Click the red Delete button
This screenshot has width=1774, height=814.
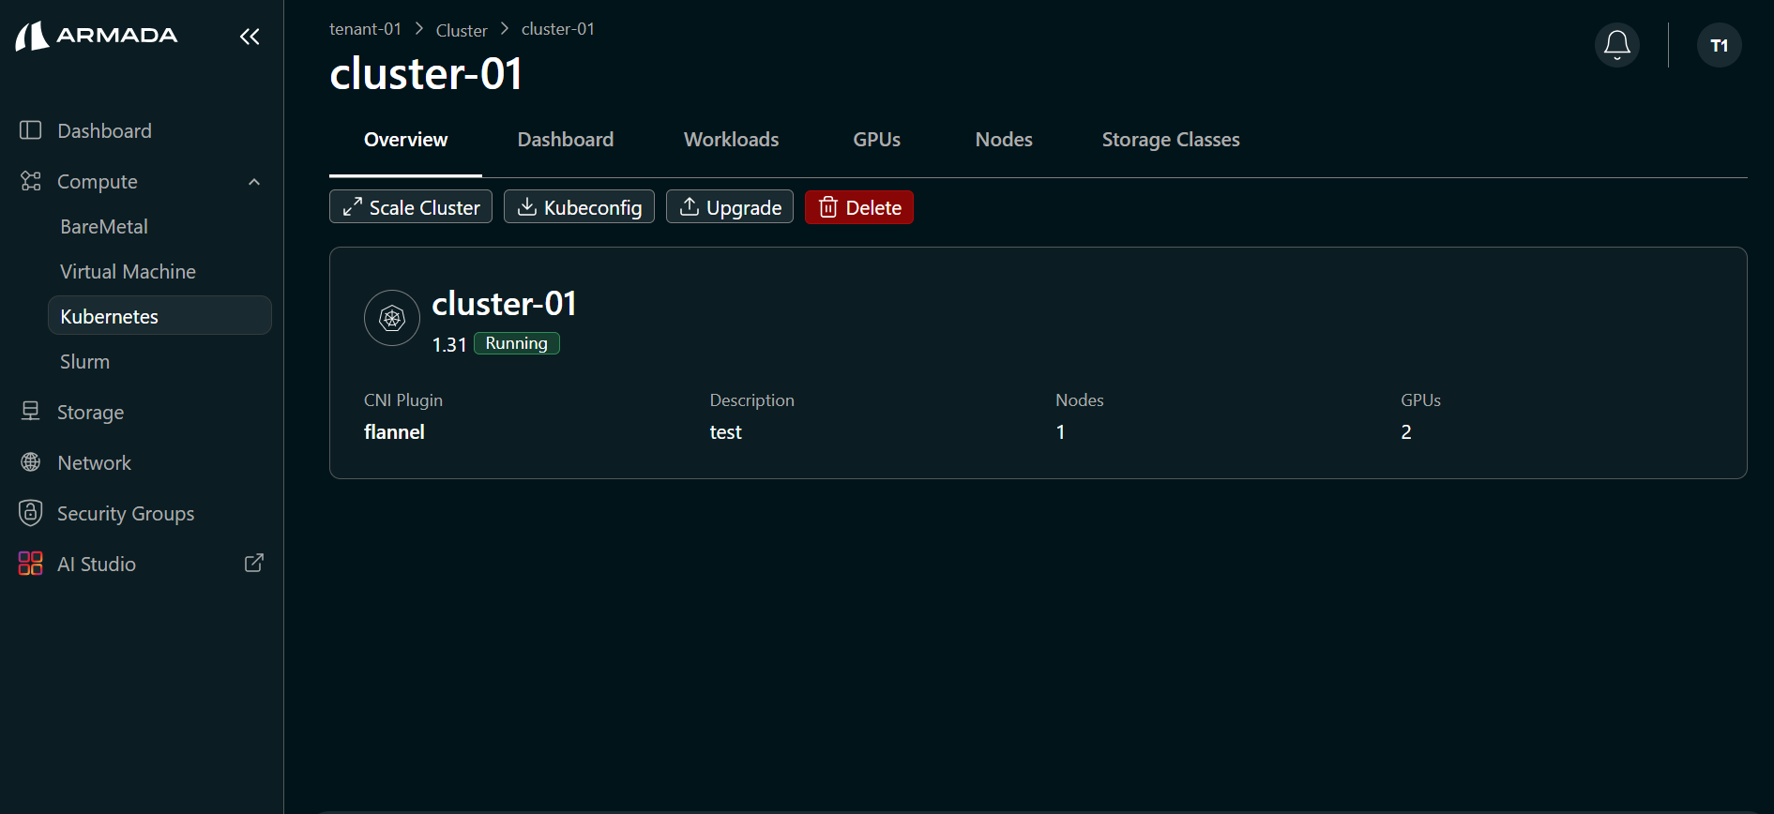coord(859,207)
